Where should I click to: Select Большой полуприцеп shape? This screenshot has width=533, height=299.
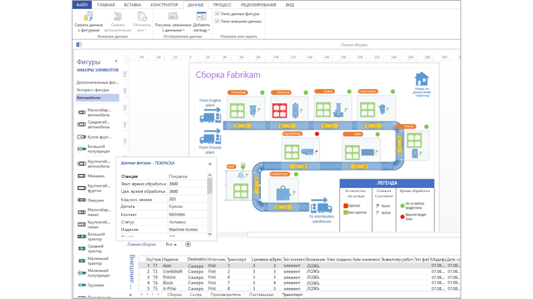(94, 149)
